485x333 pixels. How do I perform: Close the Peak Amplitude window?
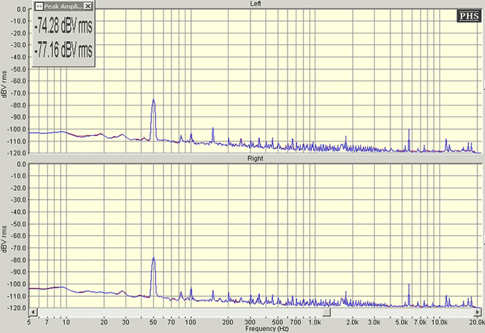(x=88, y=6)
